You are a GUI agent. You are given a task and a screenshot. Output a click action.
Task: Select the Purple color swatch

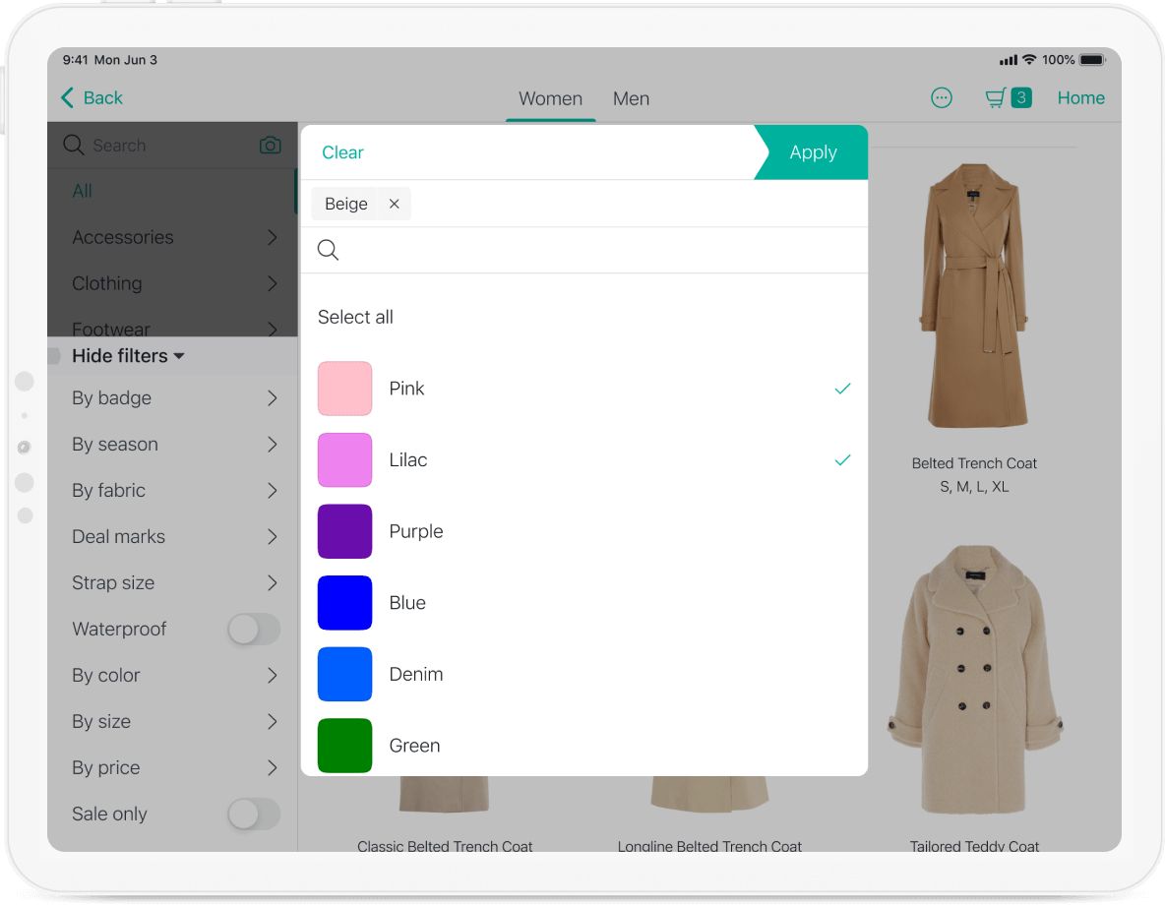(x=345, y=531)
